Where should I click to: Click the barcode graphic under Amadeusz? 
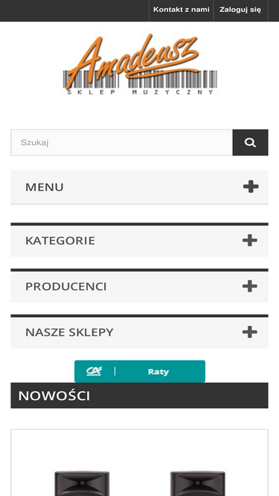click(x=140, y=79)
